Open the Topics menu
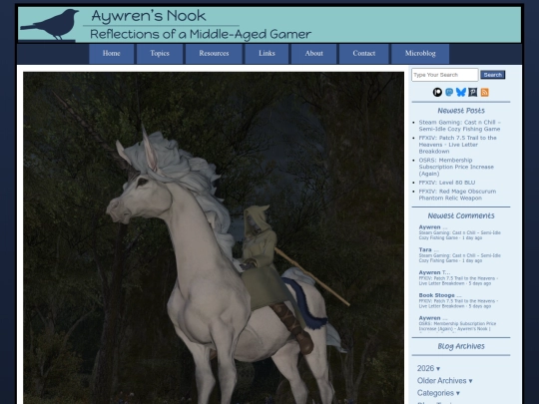The height and width of the screenshot is (404, 539). point(160,54)
